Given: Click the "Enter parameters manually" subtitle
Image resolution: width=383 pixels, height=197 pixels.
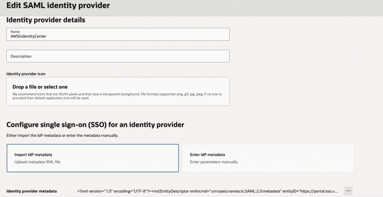Looking at the screenshot, I should coord(214,162).
